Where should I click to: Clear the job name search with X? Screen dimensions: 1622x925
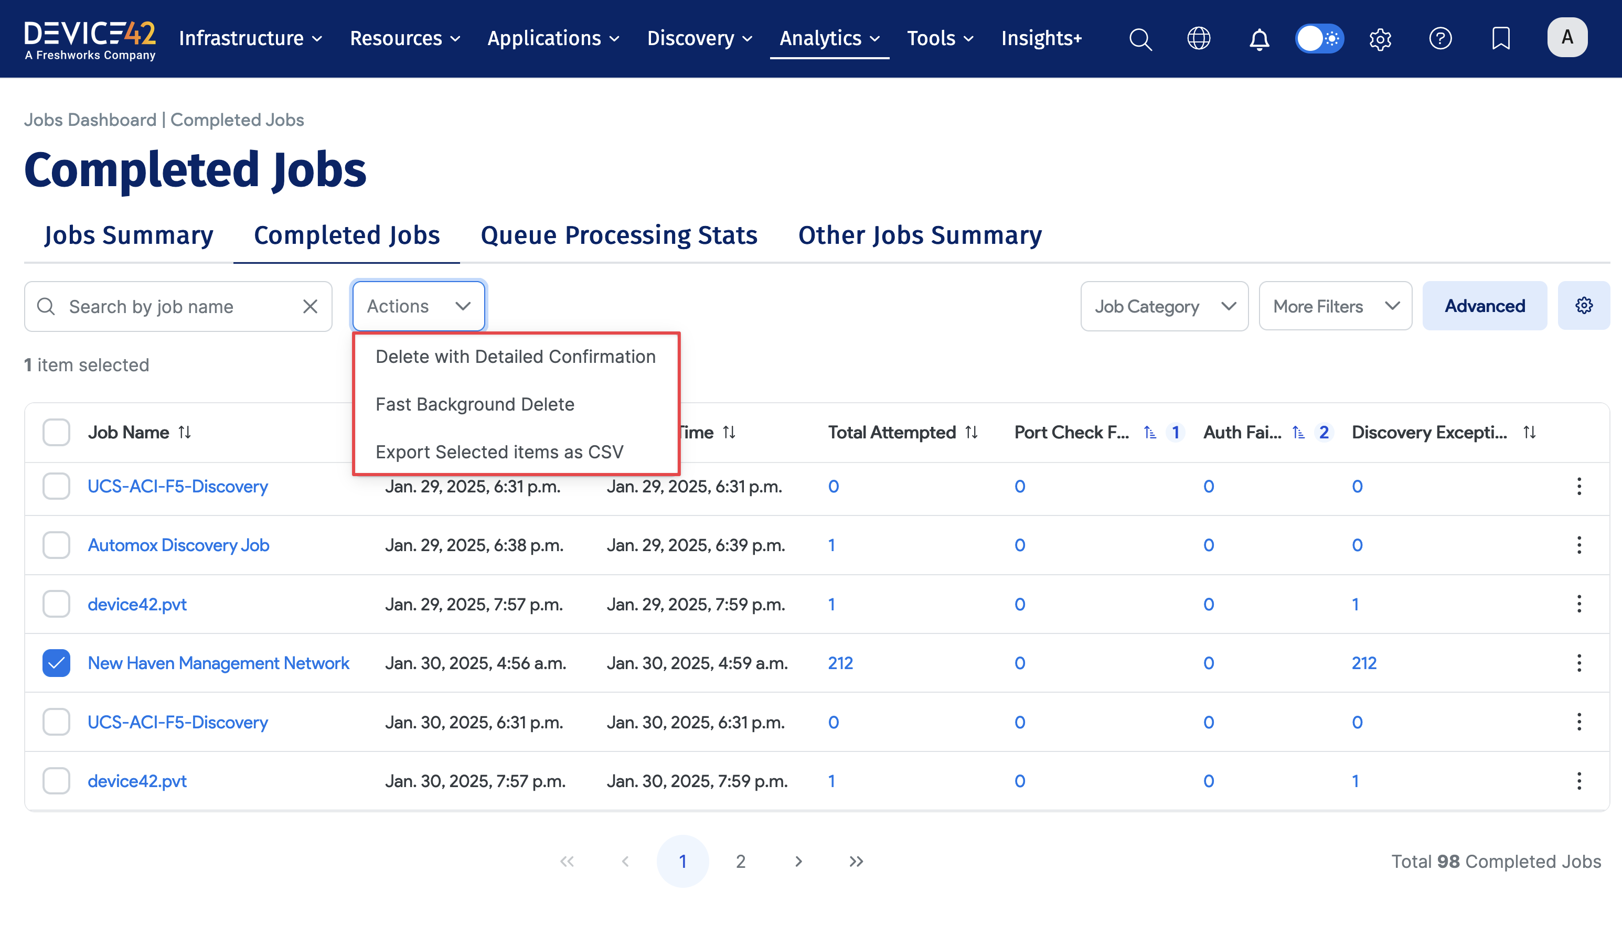point(310,307)
